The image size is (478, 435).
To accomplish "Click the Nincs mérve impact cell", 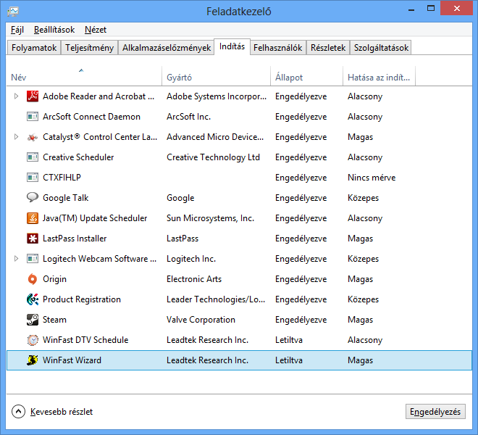I will tap(372, 178).
